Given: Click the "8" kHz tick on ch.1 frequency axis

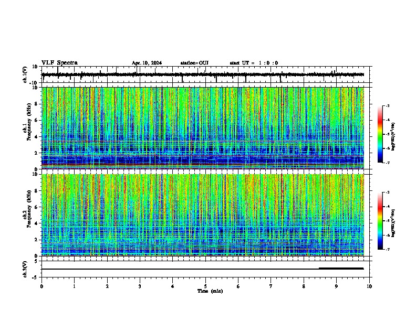Looking at the screenshot, I should (37, 104).
